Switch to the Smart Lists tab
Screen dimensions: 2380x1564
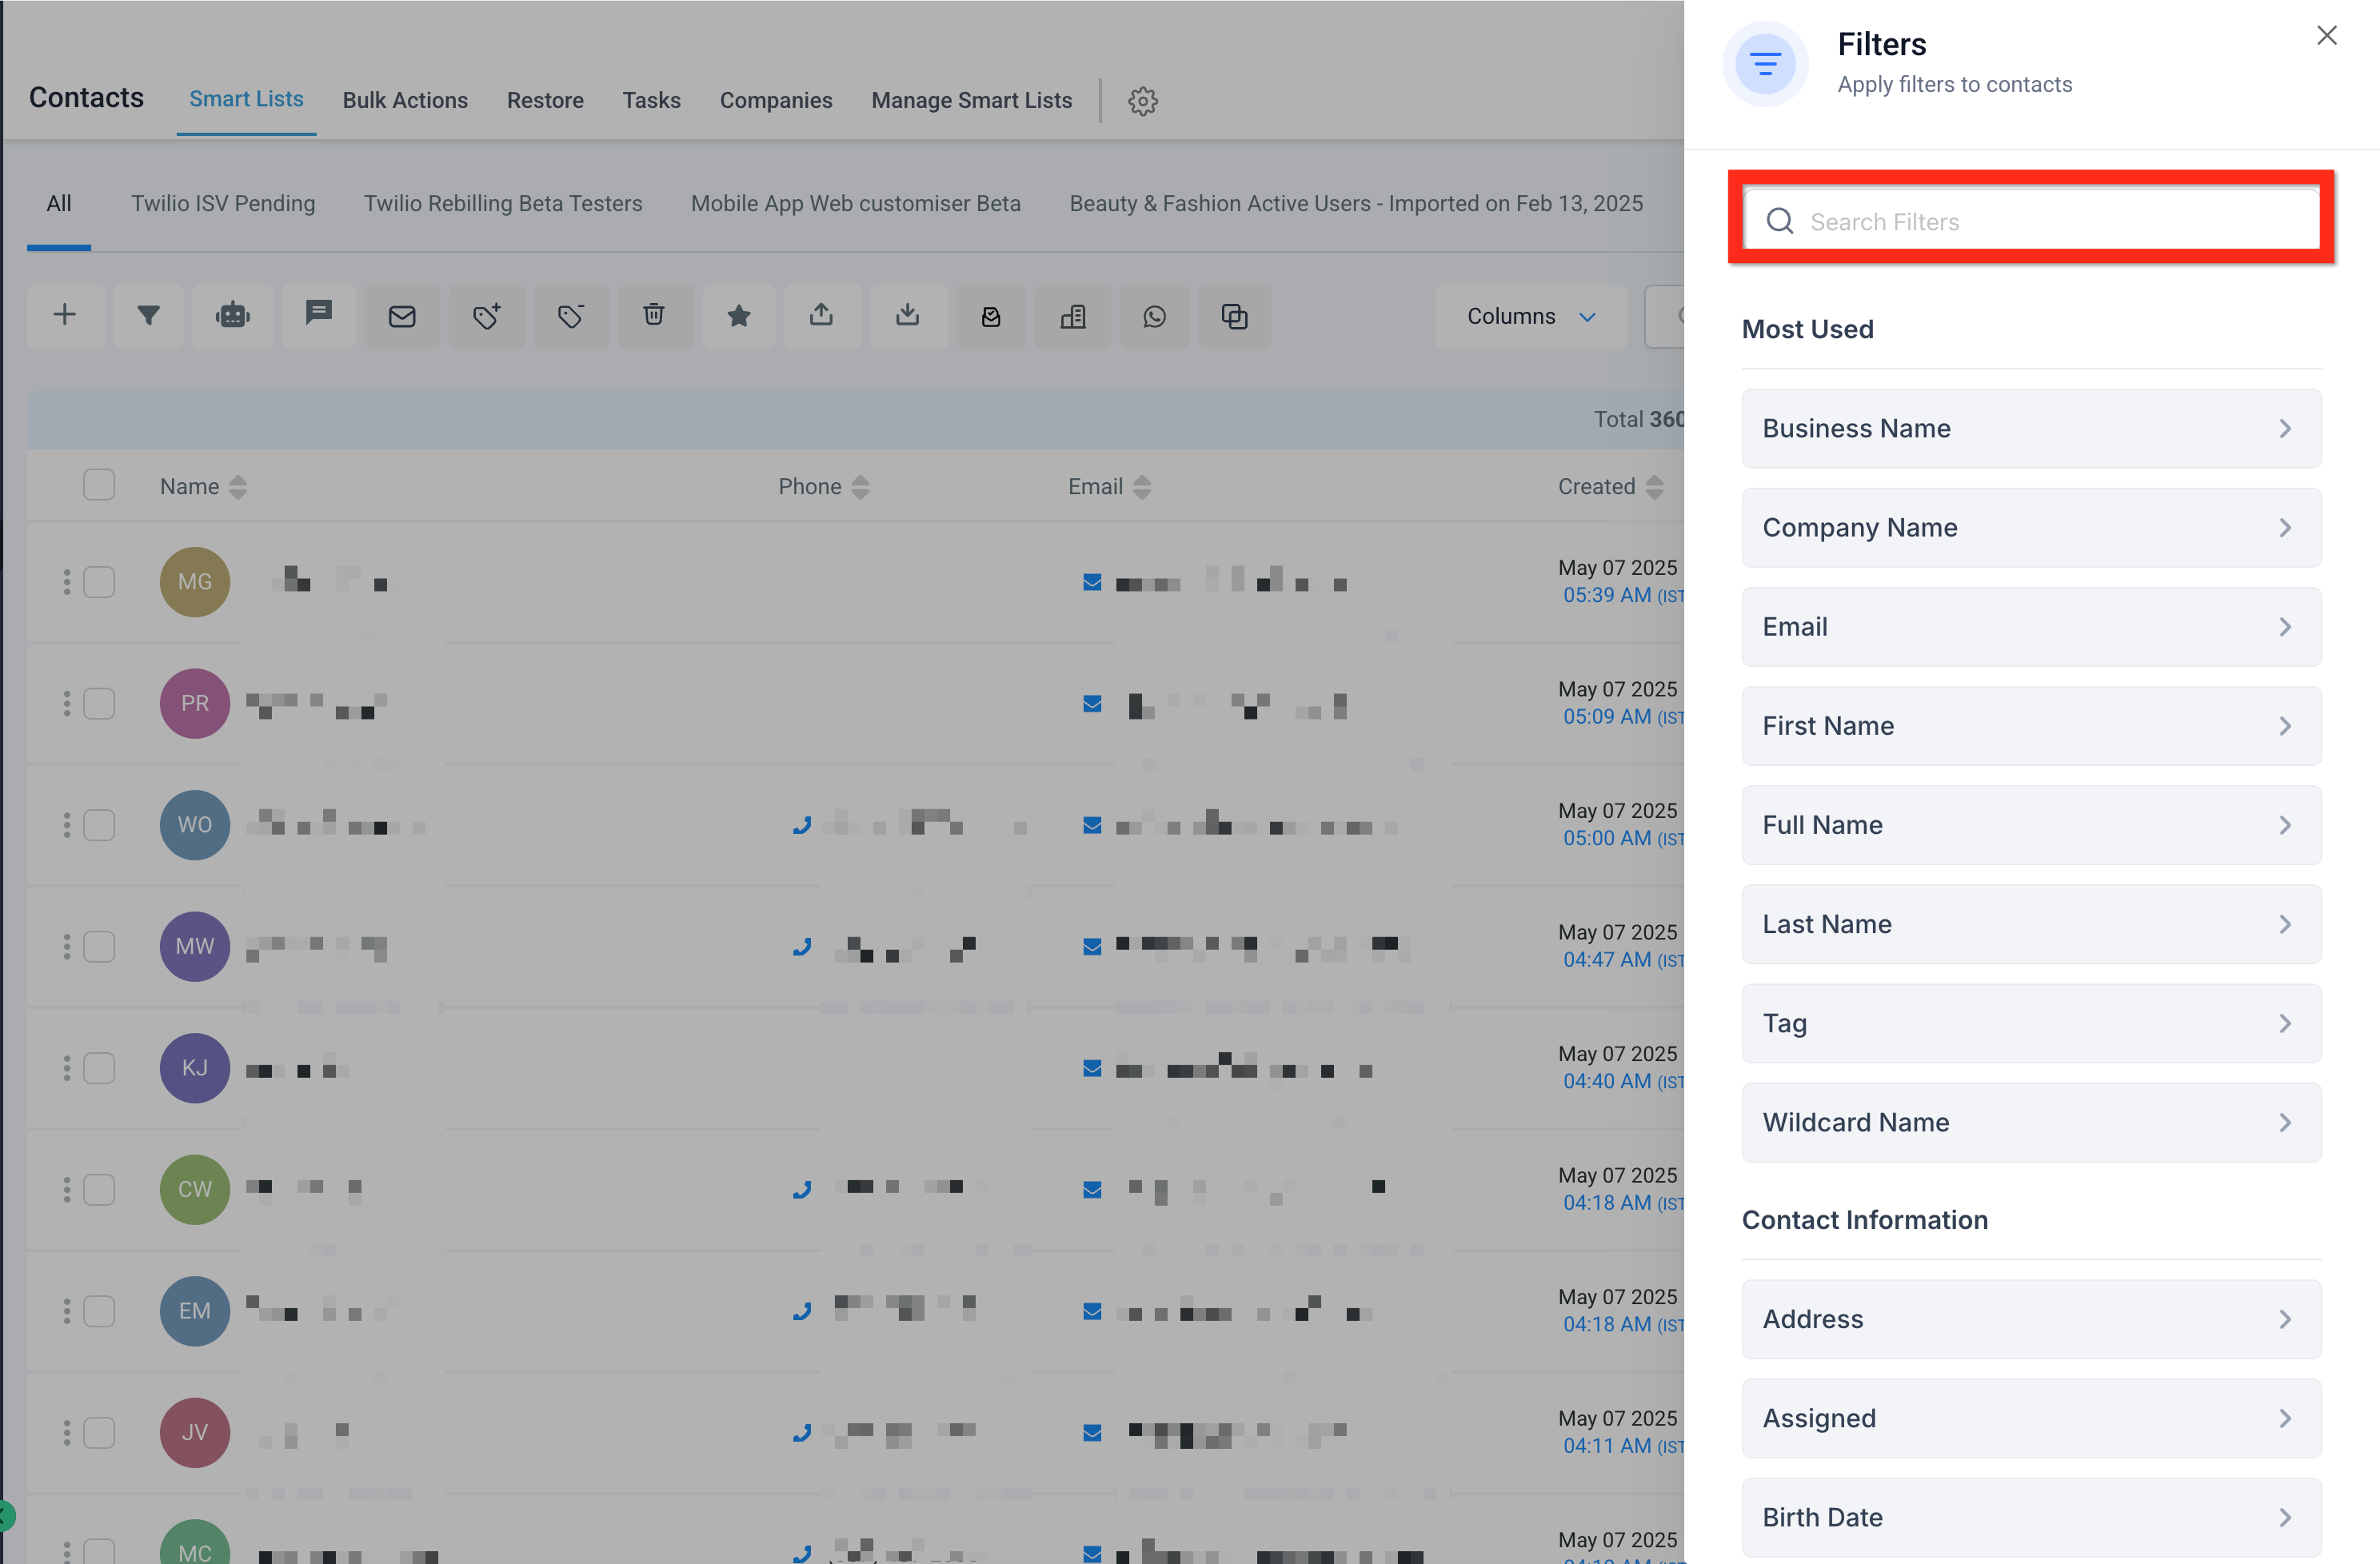tap(246, 99)
